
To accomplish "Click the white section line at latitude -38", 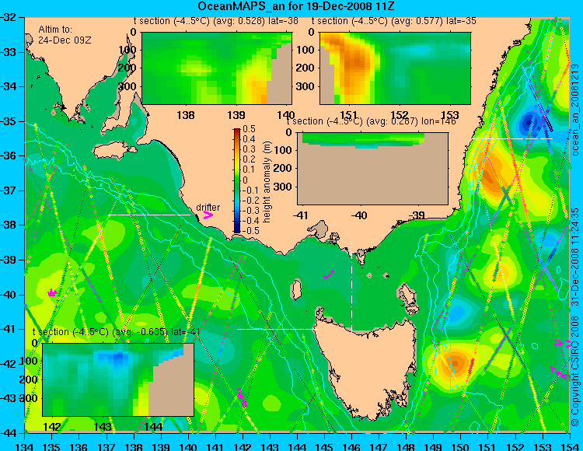I will point(149,215).
